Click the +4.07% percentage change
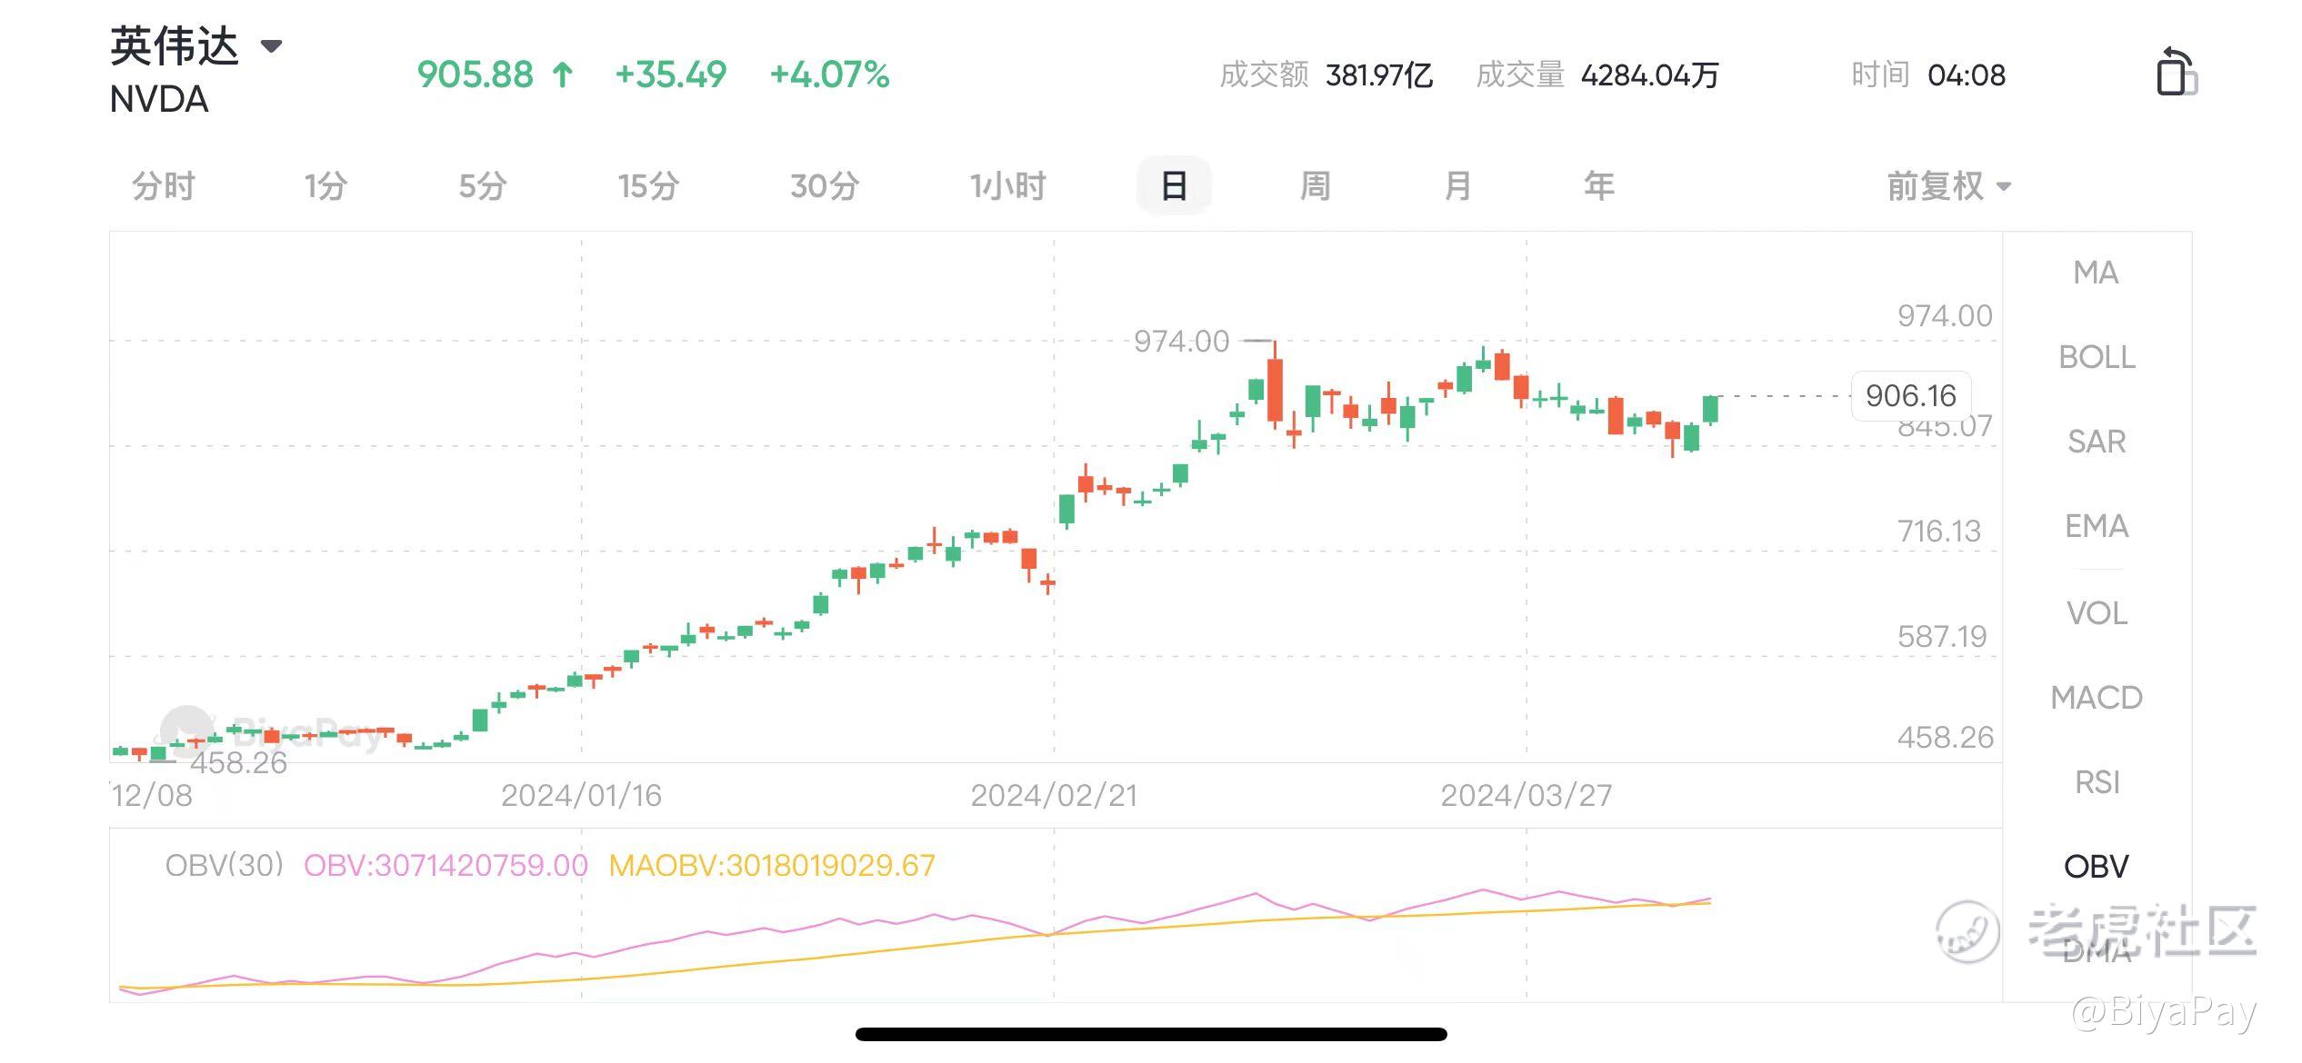The width and height of the screenshot is (2302, 1063). click(829, 75)
